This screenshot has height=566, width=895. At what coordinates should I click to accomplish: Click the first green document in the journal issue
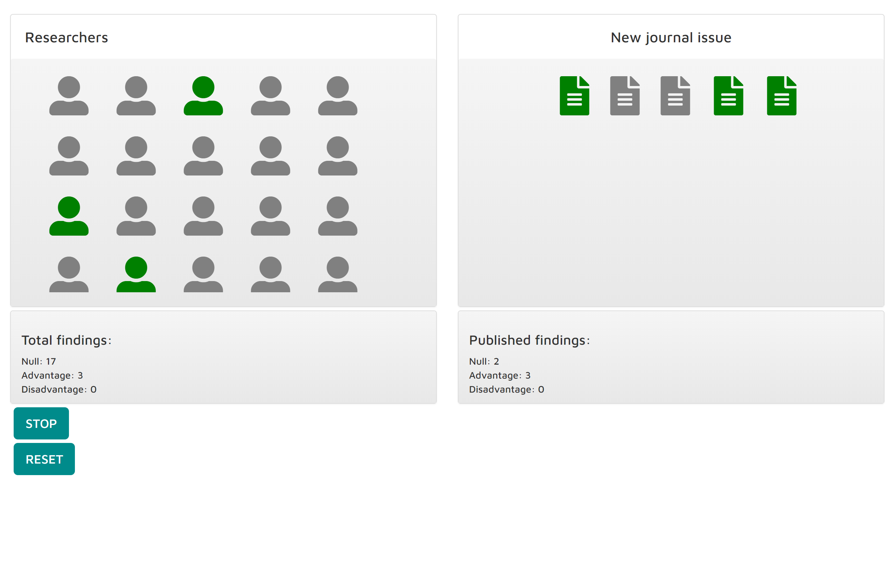574,96
